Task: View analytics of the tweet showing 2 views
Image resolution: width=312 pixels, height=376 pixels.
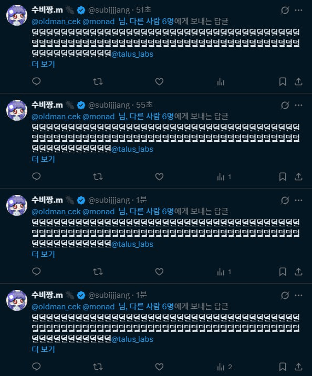Action: click(x=224, y=367)
